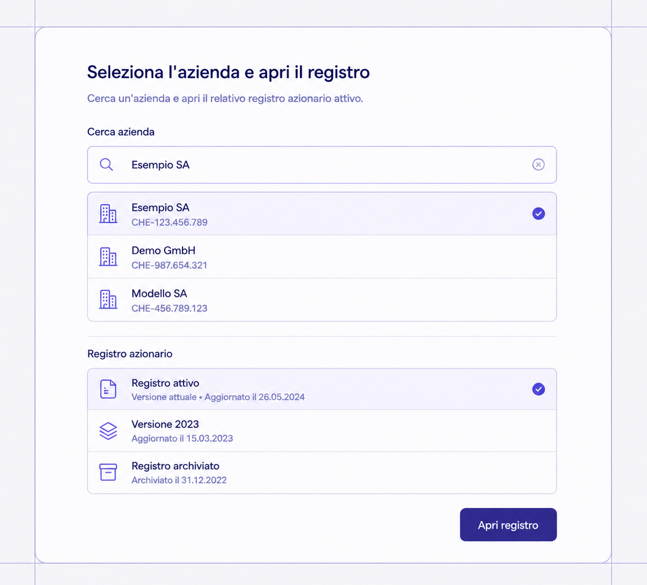Click the document icon for Registro attivo

(108, 389)
